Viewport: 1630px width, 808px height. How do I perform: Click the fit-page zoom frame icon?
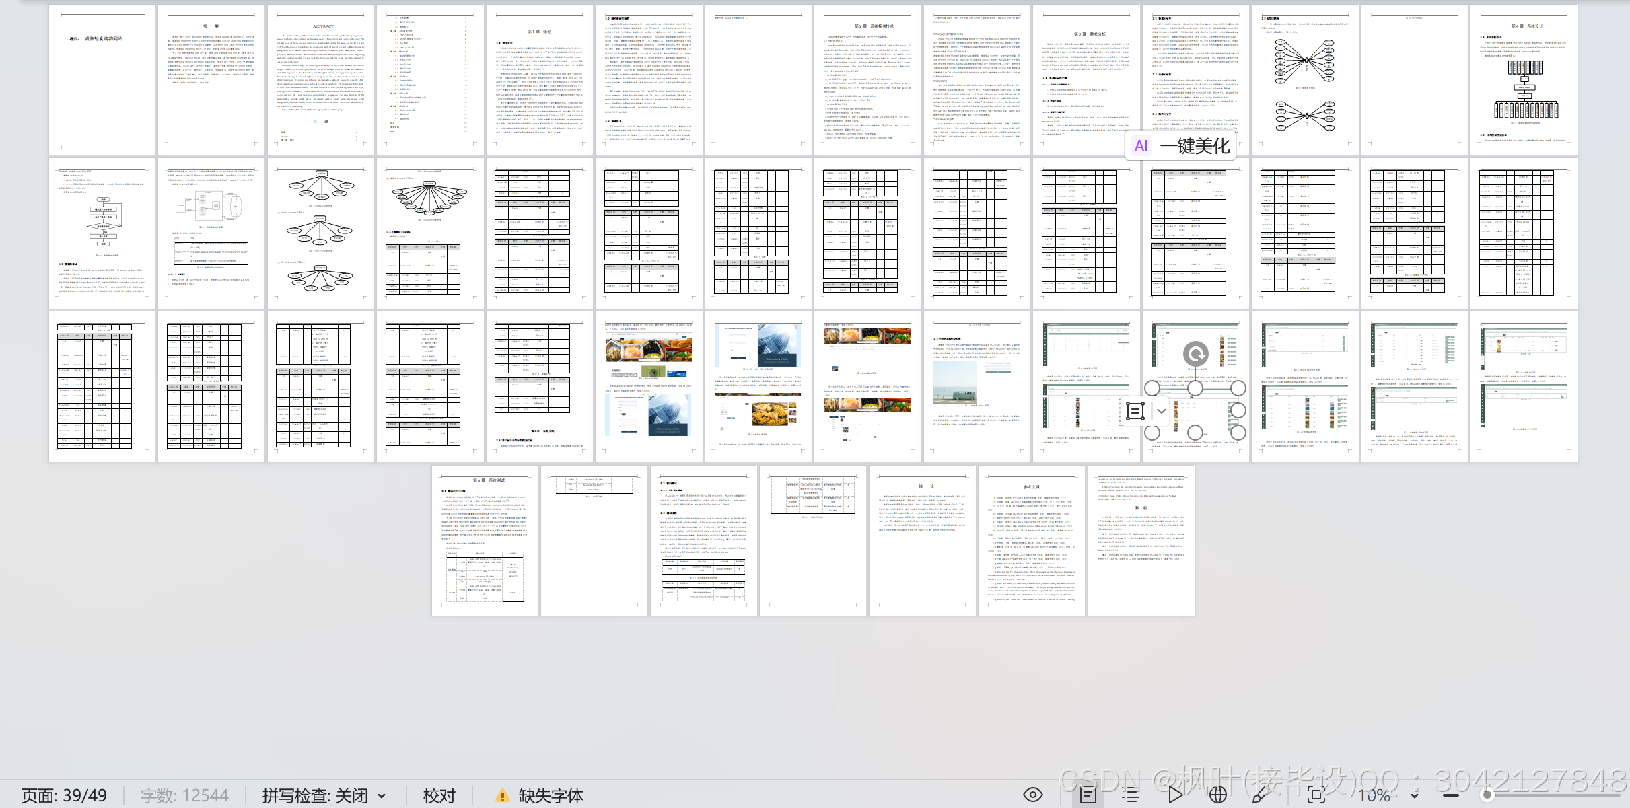pyautogui.click(x=1316, y=795)
